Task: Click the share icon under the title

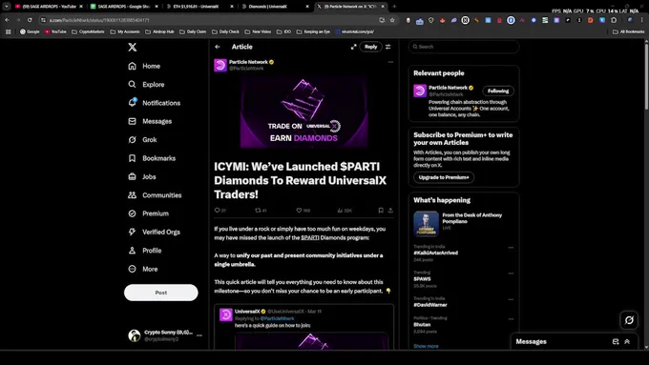Action: pyautogui.click(x=390, y=211)
